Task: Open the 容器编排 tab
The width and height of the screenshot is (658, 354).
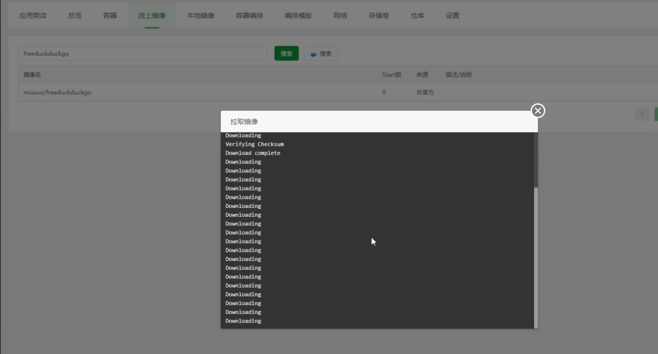Action: coord(249,15)
